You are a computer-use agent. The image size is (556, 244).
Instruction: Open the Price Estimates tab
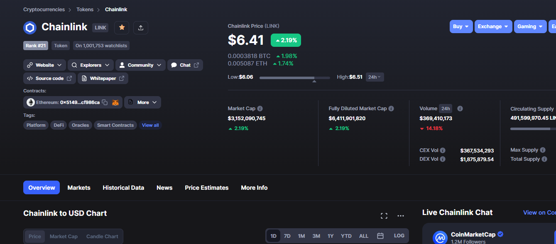click(207, 188)
